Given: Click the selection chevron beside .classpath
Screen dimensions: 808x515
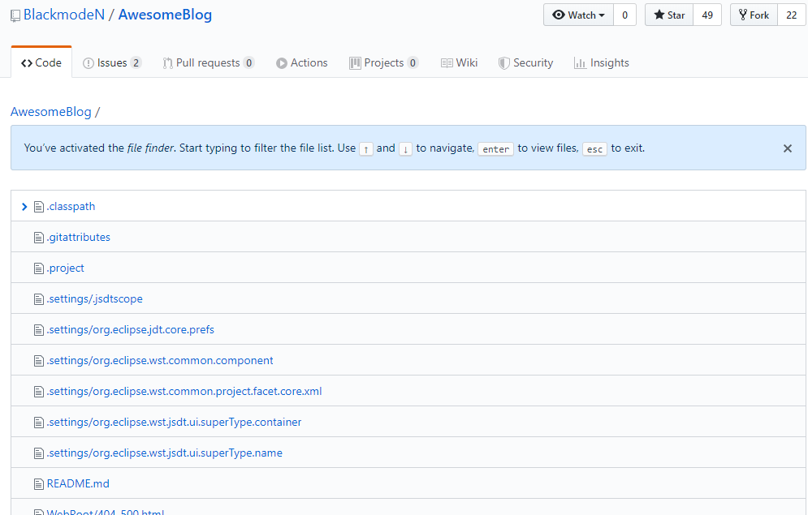Looking at the screenshot, I should pos(24,207).
